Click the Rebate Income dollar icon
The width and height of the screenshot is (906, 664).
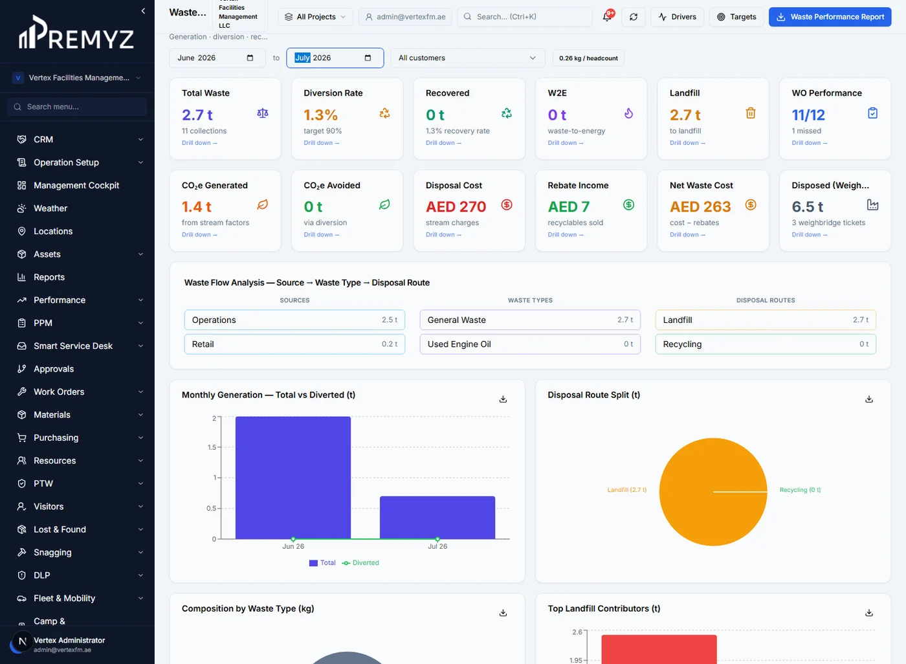[628, 205]
